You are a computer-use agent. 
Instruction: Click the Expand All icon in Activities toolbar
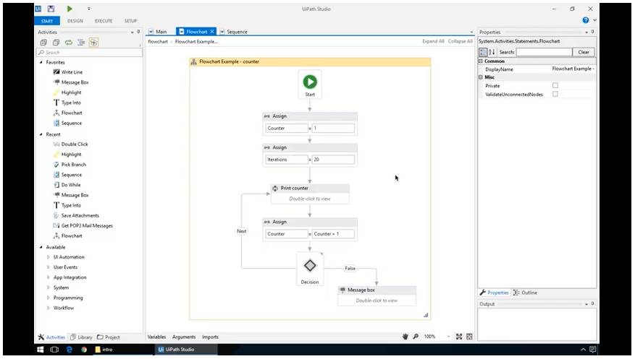43,43
